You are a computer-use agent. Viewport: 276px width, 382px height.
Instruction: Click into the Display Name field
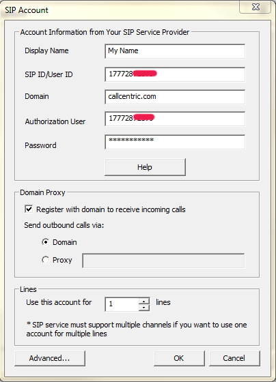coord(175,51)
